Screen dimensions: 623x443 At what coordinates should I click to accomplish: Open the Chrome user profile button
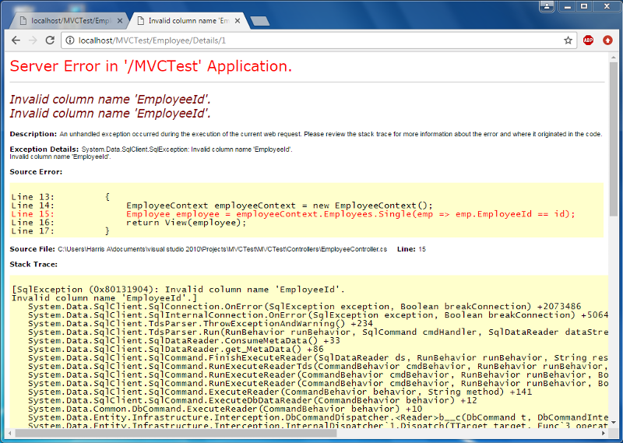(547, 6)
